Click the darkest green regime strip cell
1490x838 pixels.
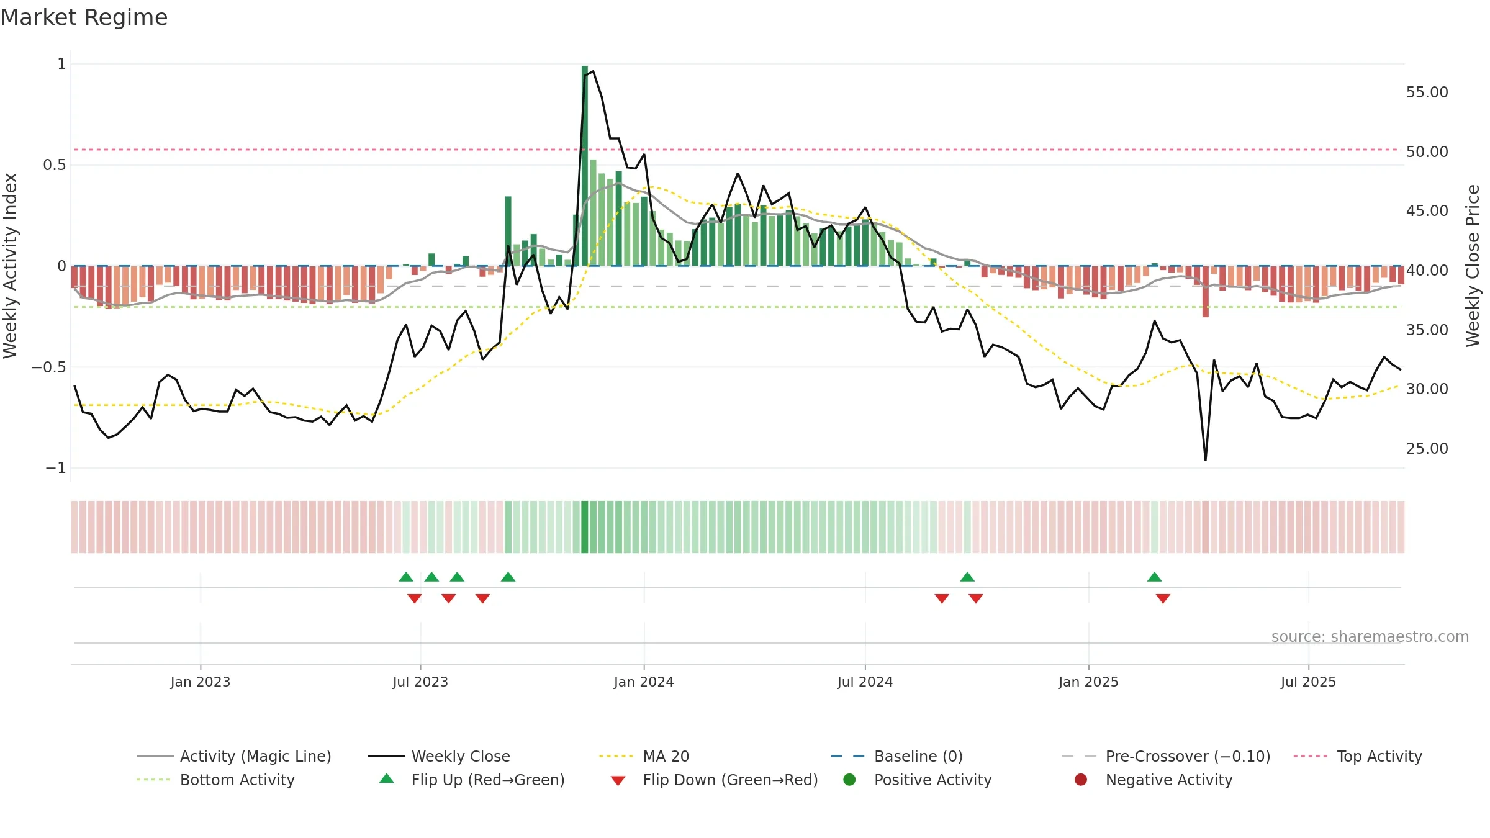(585, 527)
